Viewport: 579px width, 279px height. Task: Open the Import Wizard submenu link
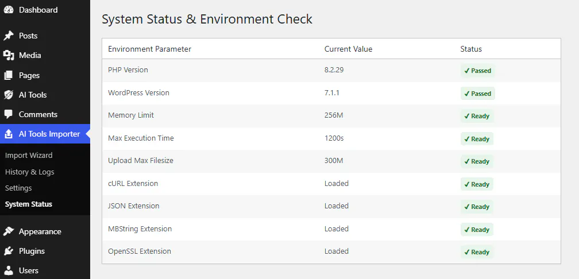29,156
